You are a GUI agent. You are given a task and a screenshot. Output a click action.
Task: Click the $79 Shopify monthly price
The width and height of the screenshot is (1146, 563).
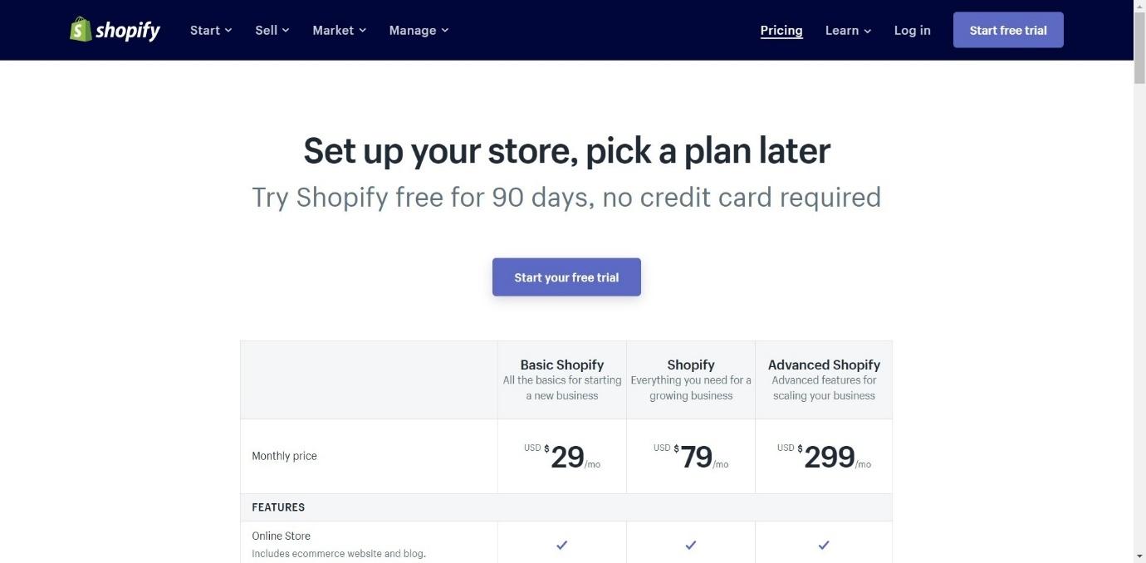[691, 456]
